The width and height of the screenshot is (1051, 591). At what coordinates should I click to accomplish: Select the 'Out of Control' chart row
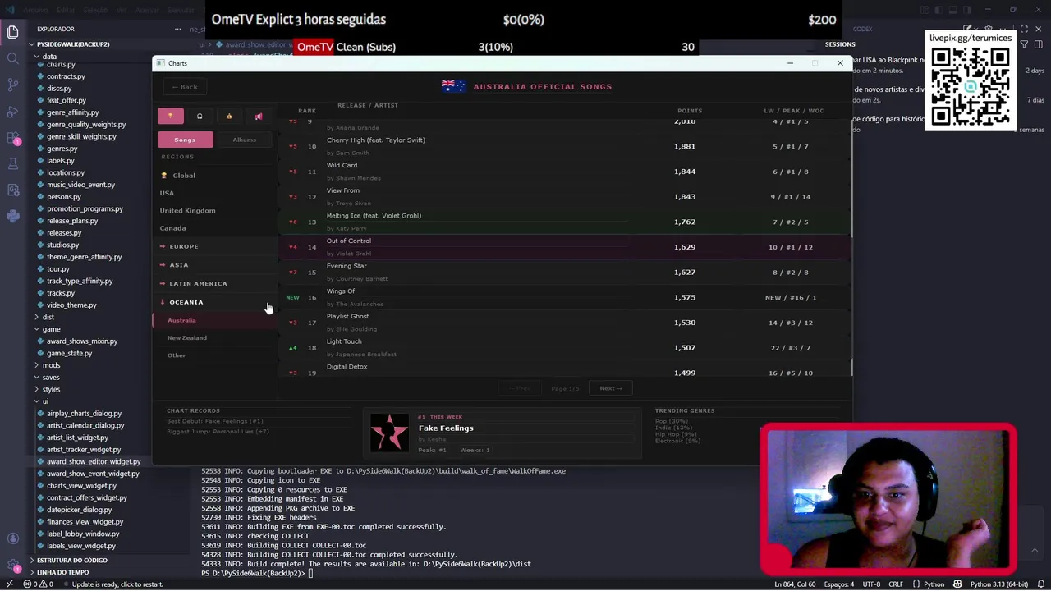click(x=565, y=247)
